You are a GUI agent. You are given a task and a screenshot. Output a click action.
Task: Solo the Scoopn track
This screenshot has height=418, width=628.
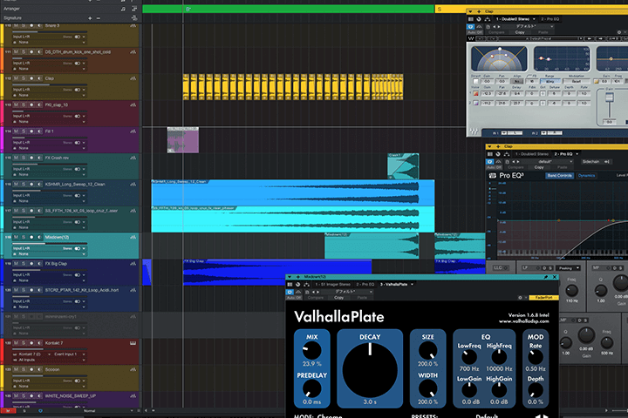pos(24,369)
